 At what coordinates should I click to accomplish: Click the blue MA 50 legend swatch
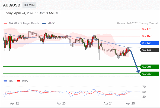44,23
